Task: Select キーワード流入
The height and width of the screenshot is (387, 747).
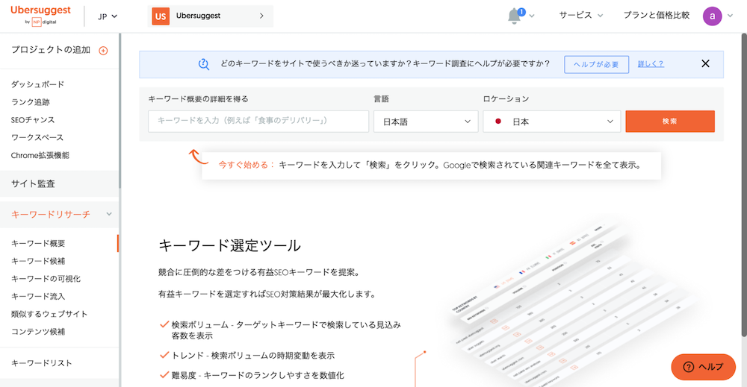Action: click(x=38, y=296)
